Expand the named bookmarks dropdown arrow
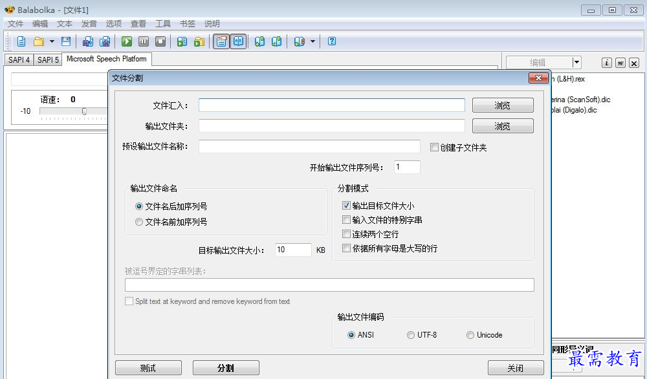This screenshot has height=379, width=647. coord(313,41)
